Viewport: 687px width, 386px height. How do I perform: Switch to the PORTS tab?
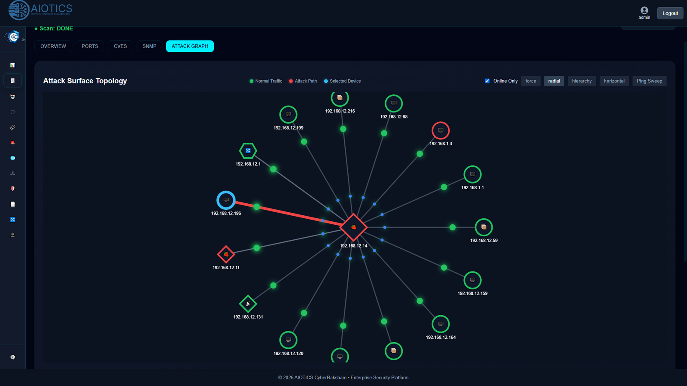(90, 46)
